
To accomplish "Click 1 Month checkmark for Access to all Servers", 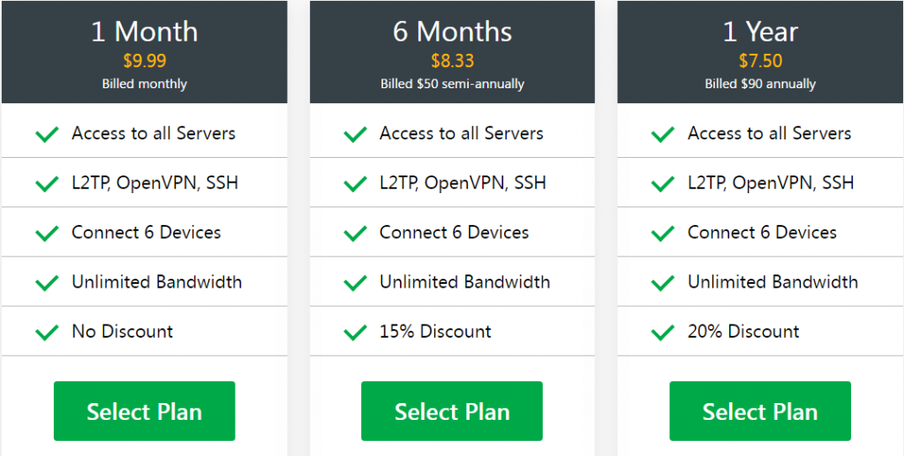I will click(x=47, y=134).
